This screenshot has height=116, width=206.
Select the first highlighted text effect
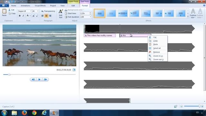tap(99, 13)
